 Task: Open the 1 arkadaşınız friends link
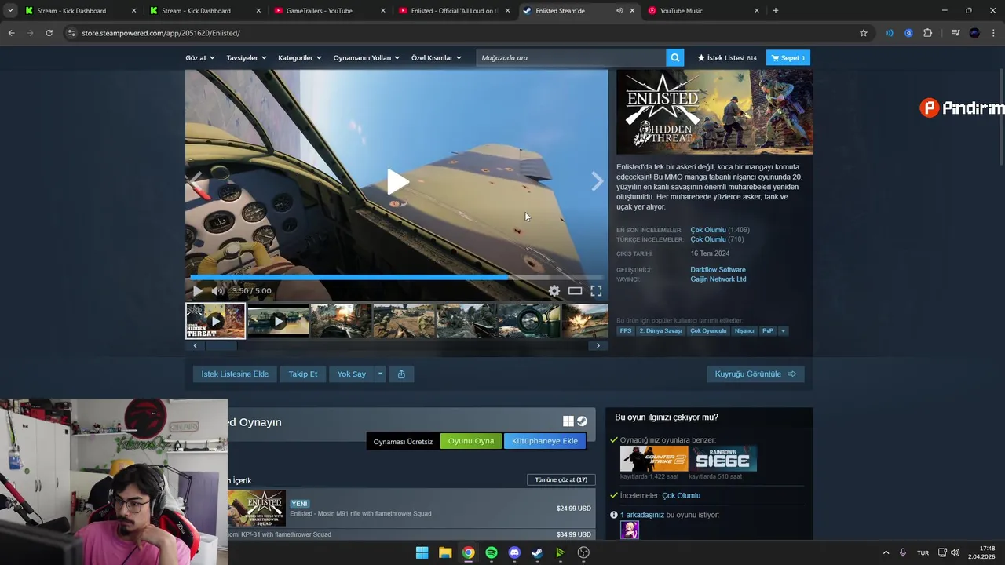pos(642,515)
